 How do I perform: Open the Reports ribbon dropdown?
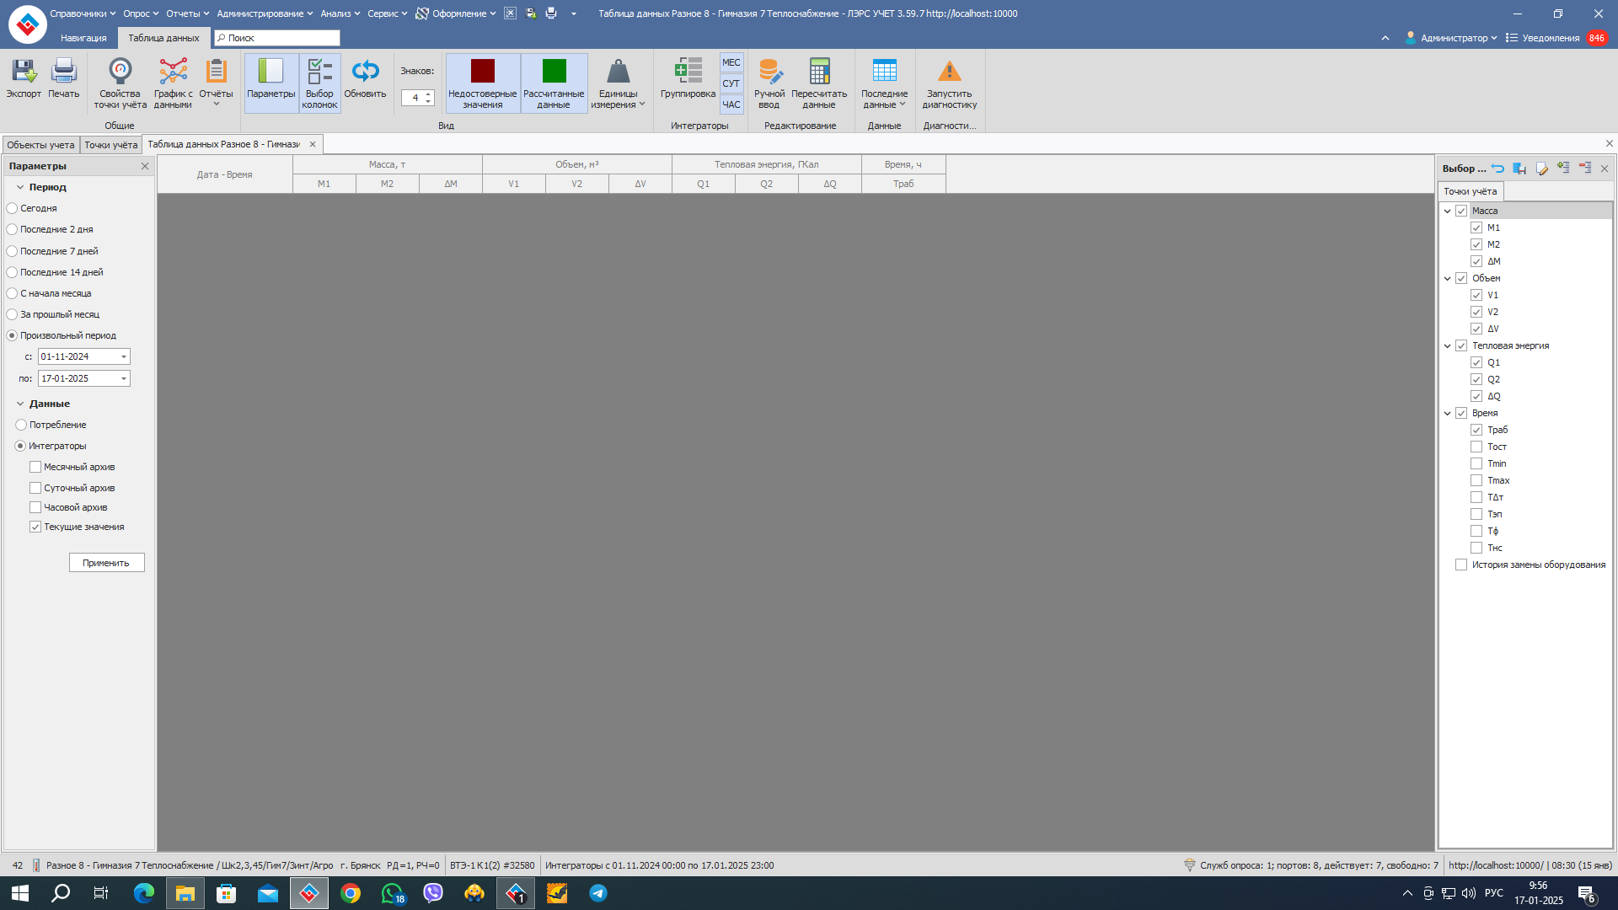[216, 83]
